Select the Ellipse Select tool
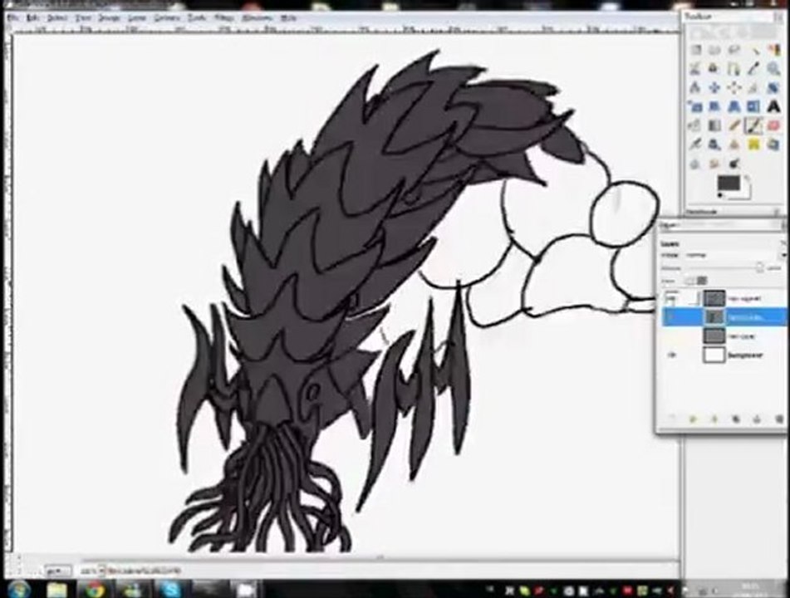This screenshot has width=790, height=598. pos(715,50)
